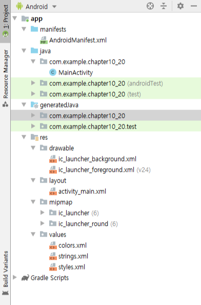Viewport: 201px width, 305px height.
Task: Click the generatedJava folder icon
Action: tap(34, 105)
